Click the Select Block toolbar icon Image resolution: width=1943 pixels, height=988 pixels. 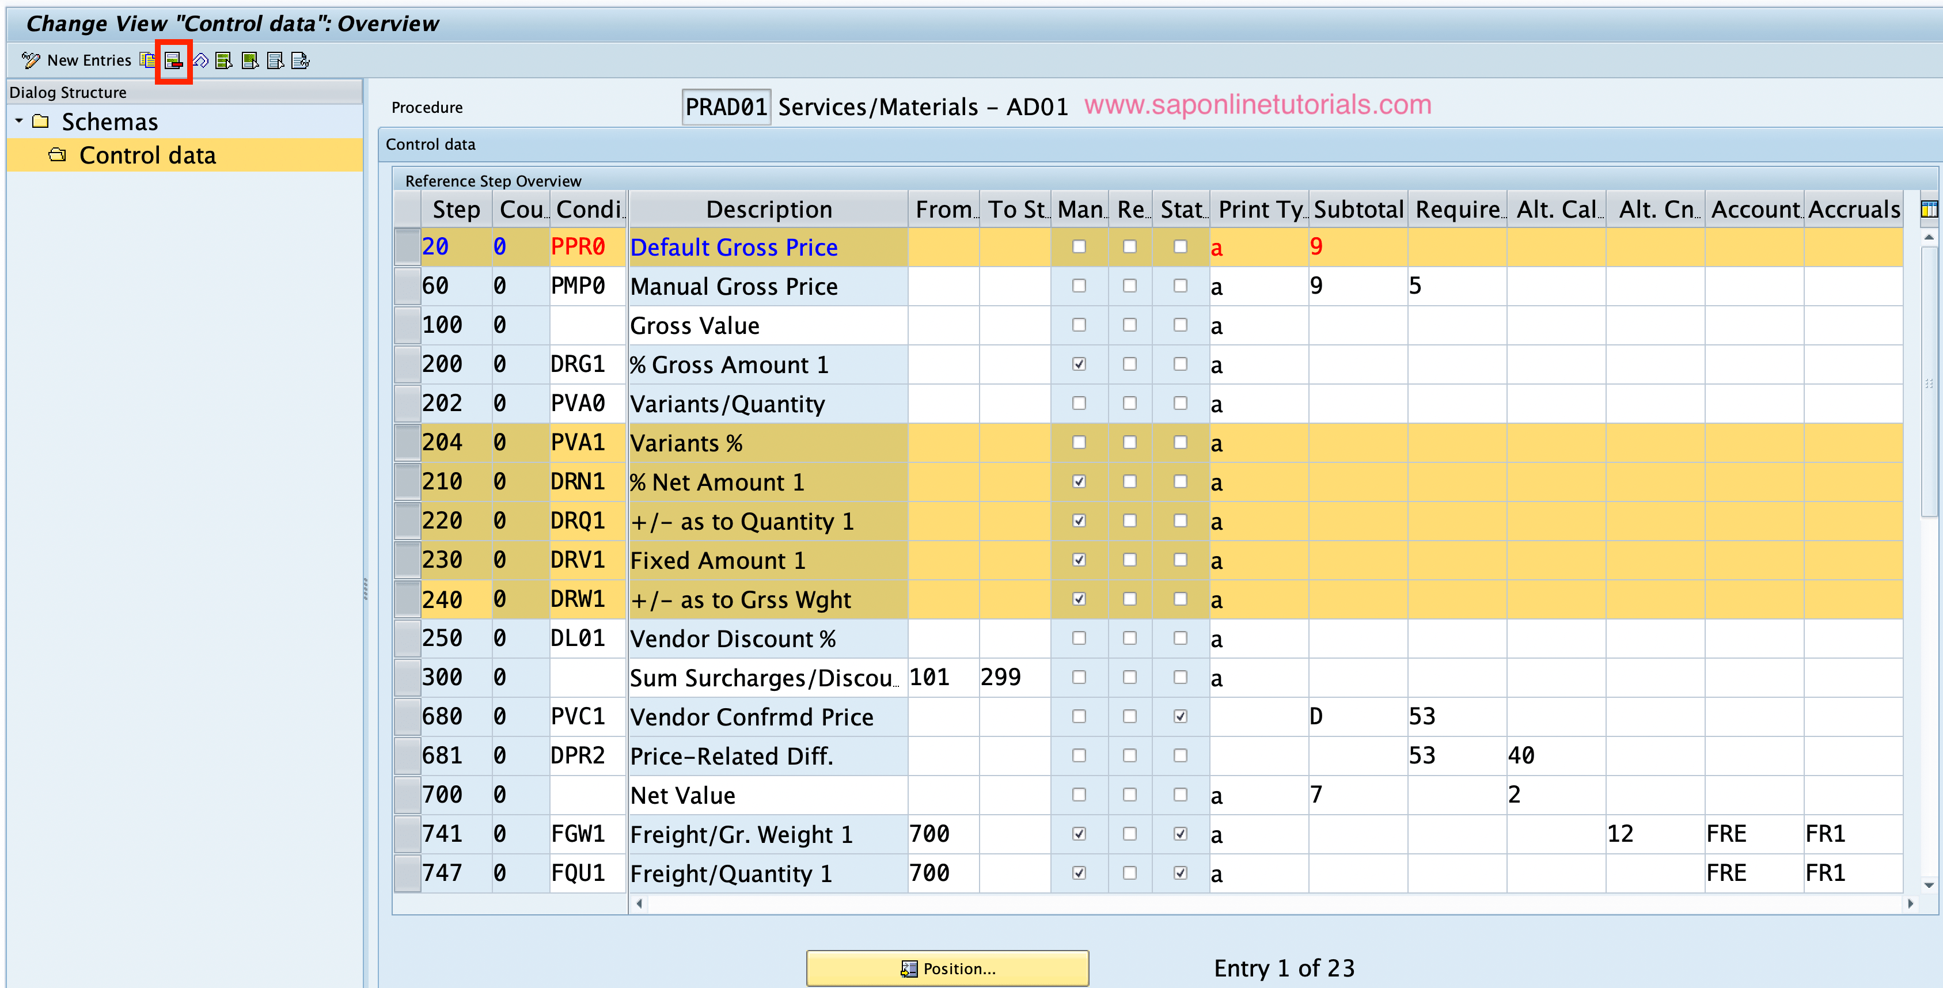click(x=250, y=60)
